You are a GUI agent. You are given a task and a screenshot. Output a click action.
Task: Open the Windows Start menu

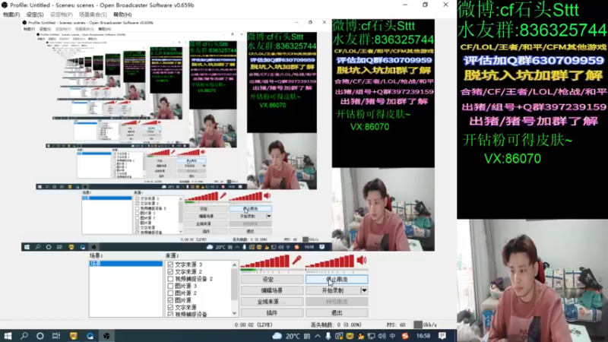[x=8, y=336]
